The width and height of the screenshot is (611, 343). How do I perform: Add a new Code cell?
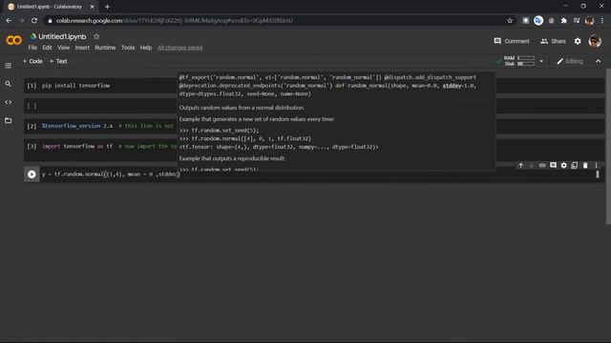(x=32, y=61)
